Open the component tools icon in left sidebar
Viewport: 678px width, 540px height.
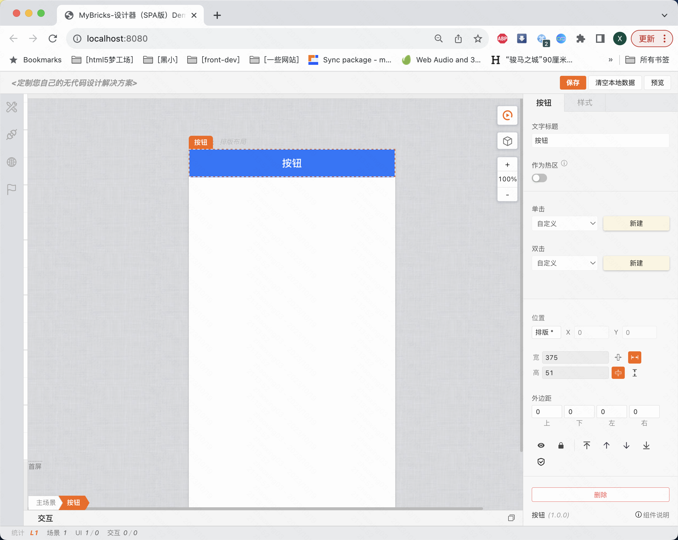[x=12, y=107]
